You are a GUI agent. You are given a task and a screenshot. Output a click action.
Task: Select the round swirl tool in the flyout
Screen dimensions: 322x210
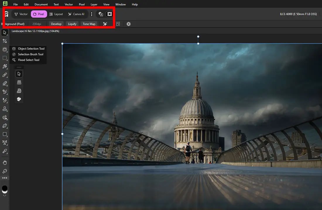click(x=19, y=99)
